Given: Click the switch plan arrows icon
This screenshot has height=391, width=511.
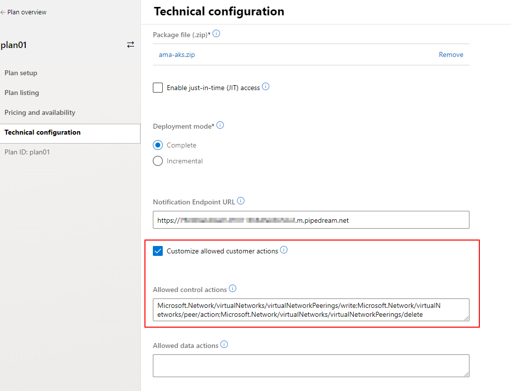Looking at the screenshot, I should (131, 45).
